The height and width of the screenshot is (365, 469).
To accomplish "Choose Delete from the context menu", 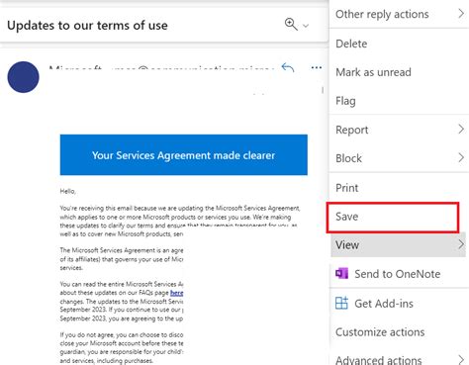I will click(x=399, y=44).
